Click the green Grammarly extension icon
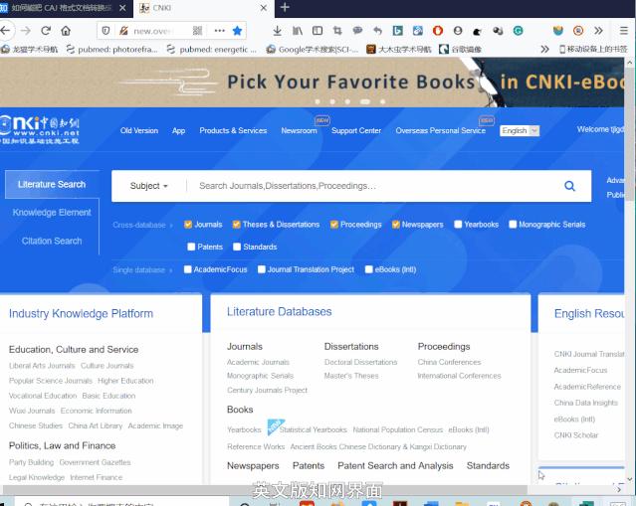This screenshot has width=636, height=506. (518, 31)
